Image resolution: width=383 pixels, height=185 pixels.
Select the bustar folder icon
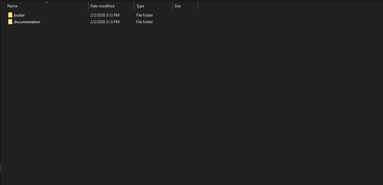pyautogui.click(x=10, y=15)
